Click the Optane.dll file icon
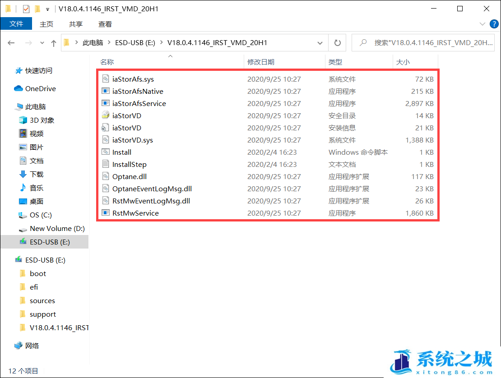Screen dimensions: 501x378 pyautogui.click(x=106, y=176)
